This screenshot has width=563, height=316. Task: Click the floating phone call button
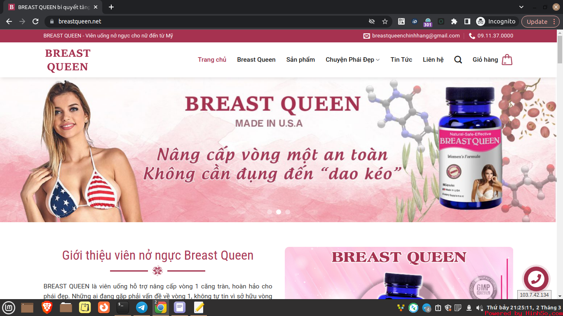point(536,279)
